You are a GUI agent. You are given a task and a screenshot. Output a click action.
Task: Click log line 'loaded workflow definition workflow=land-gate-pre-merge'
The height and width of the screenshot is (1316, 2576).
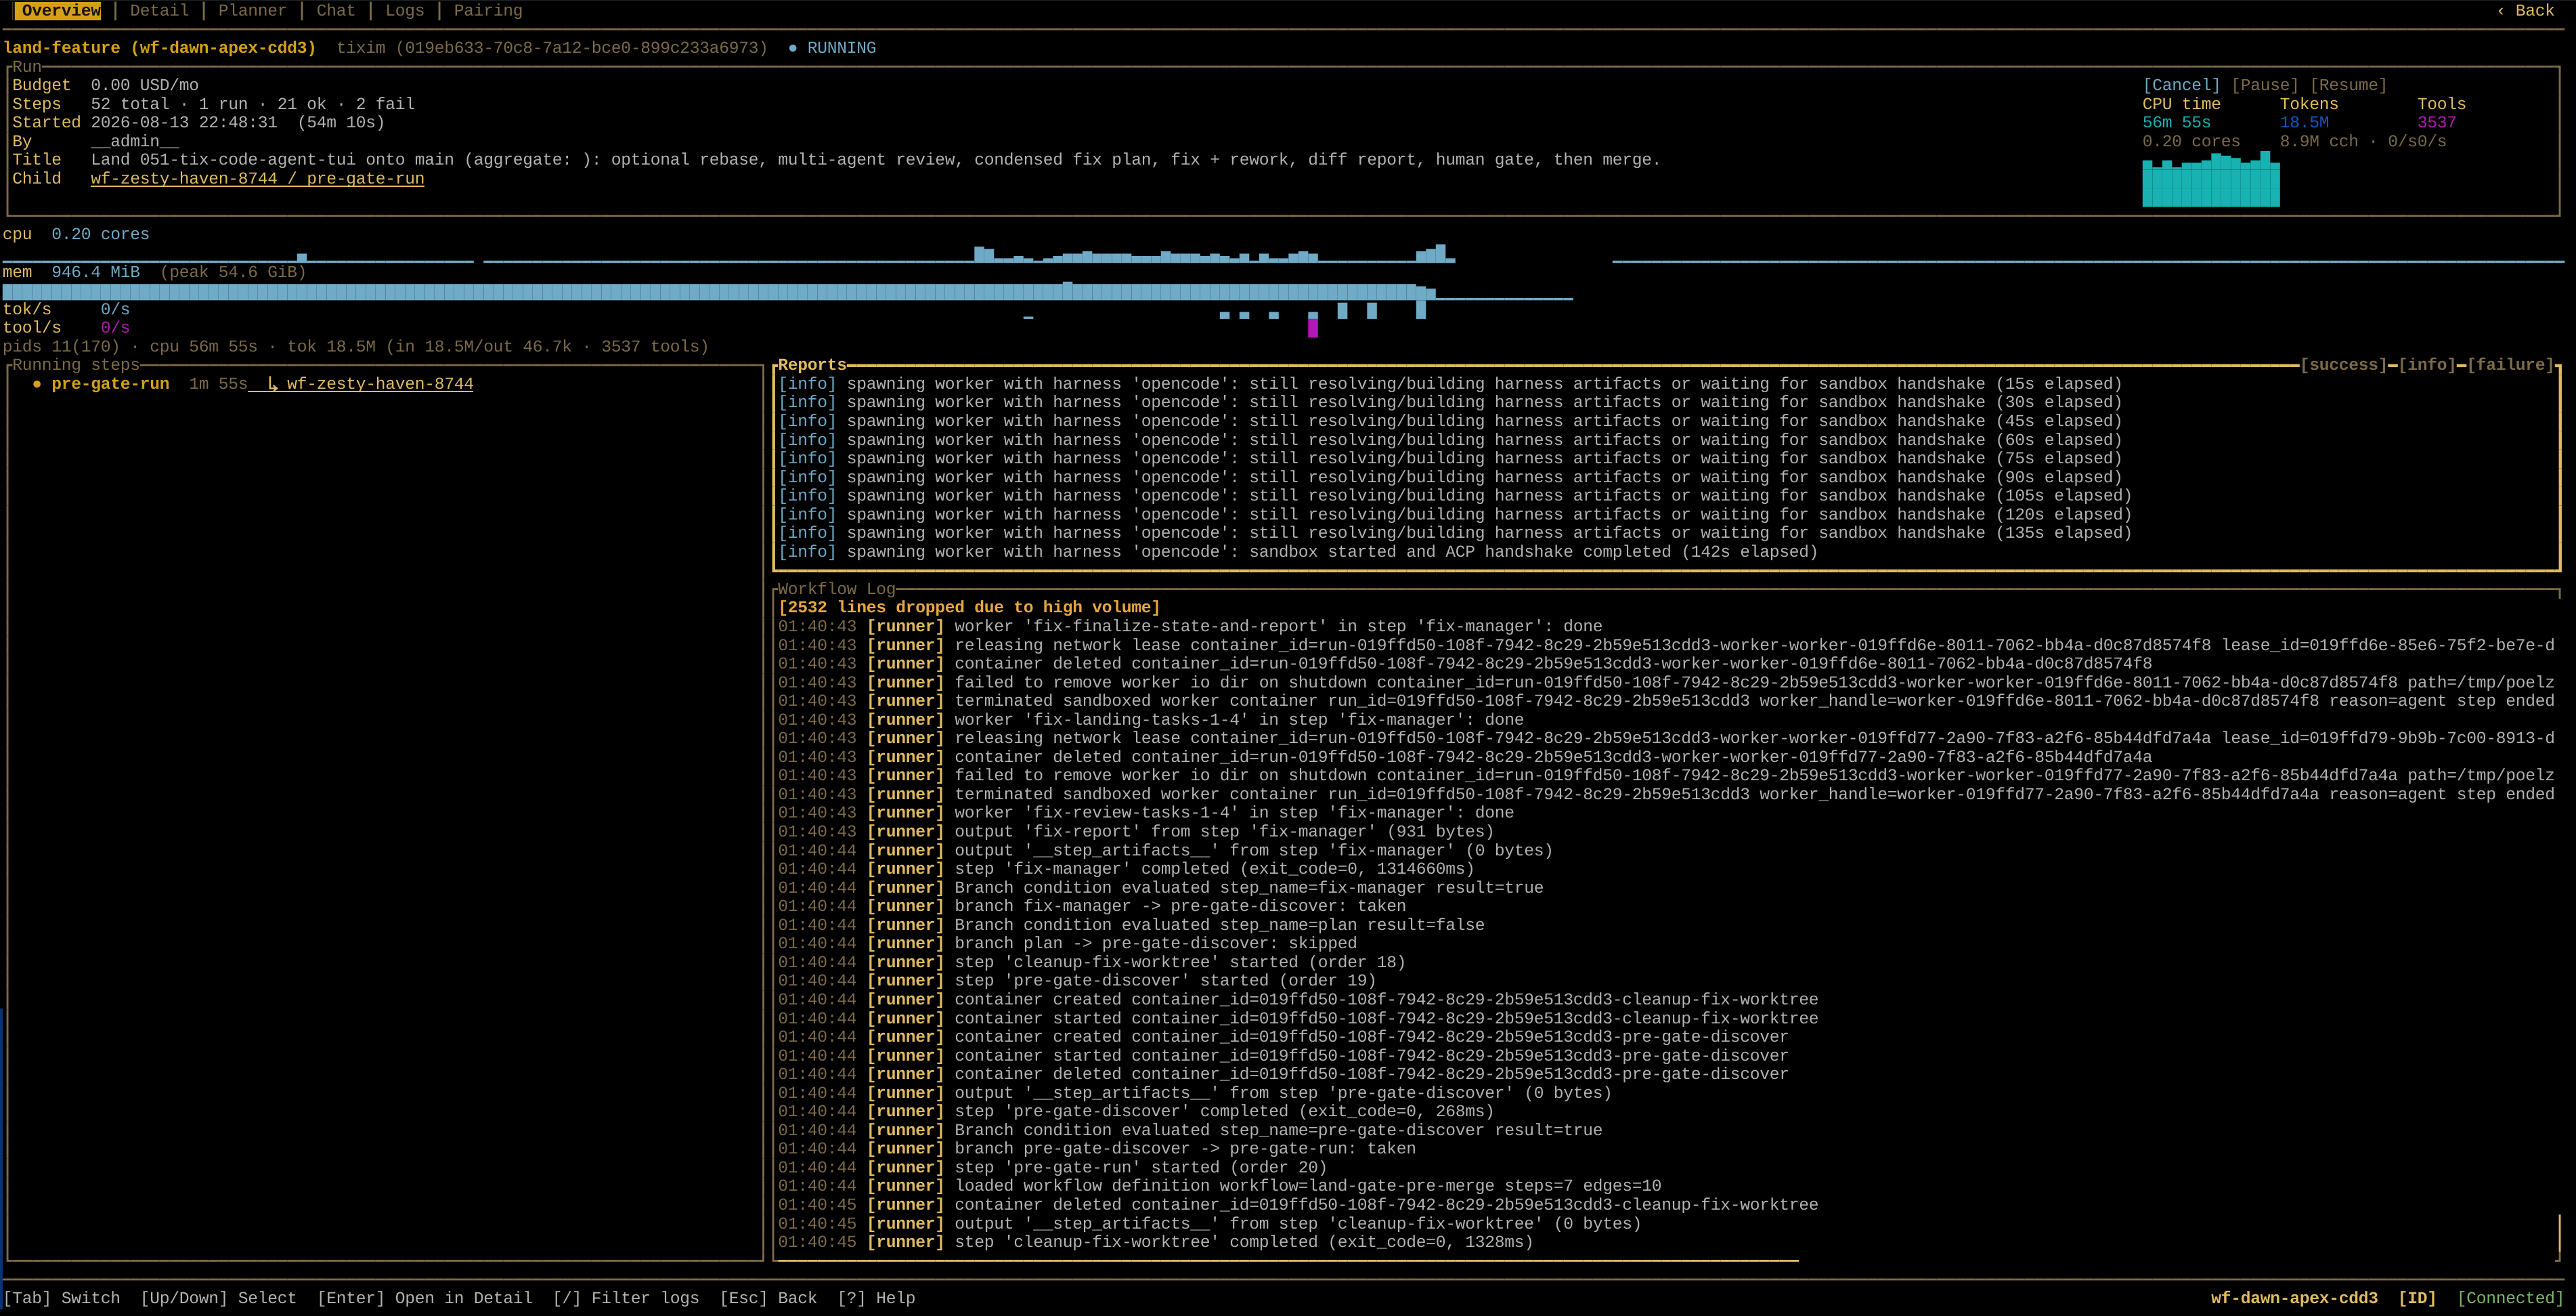[1219, 1186]
